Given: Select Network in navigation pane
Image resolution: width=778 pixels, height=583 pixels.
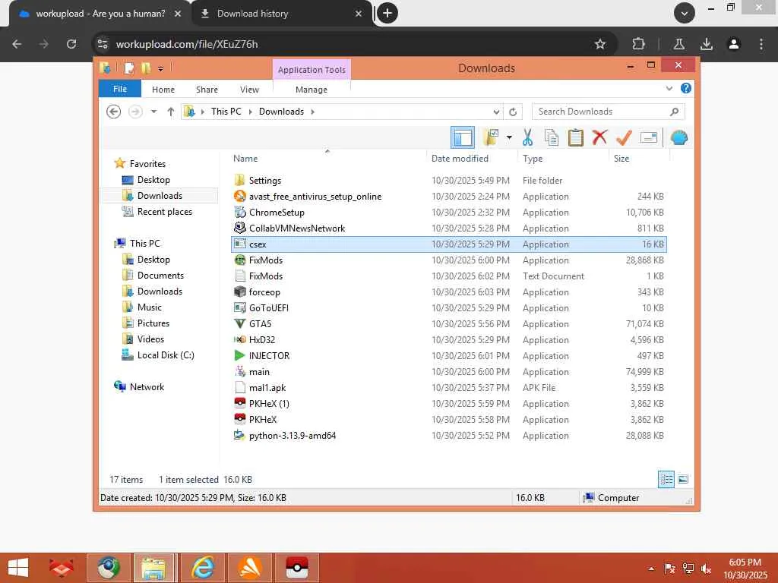Looking at the screenshot, I should pos(147,386).
